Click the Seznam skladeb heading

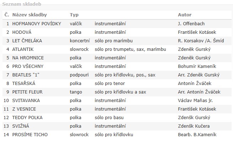(22, 4)
